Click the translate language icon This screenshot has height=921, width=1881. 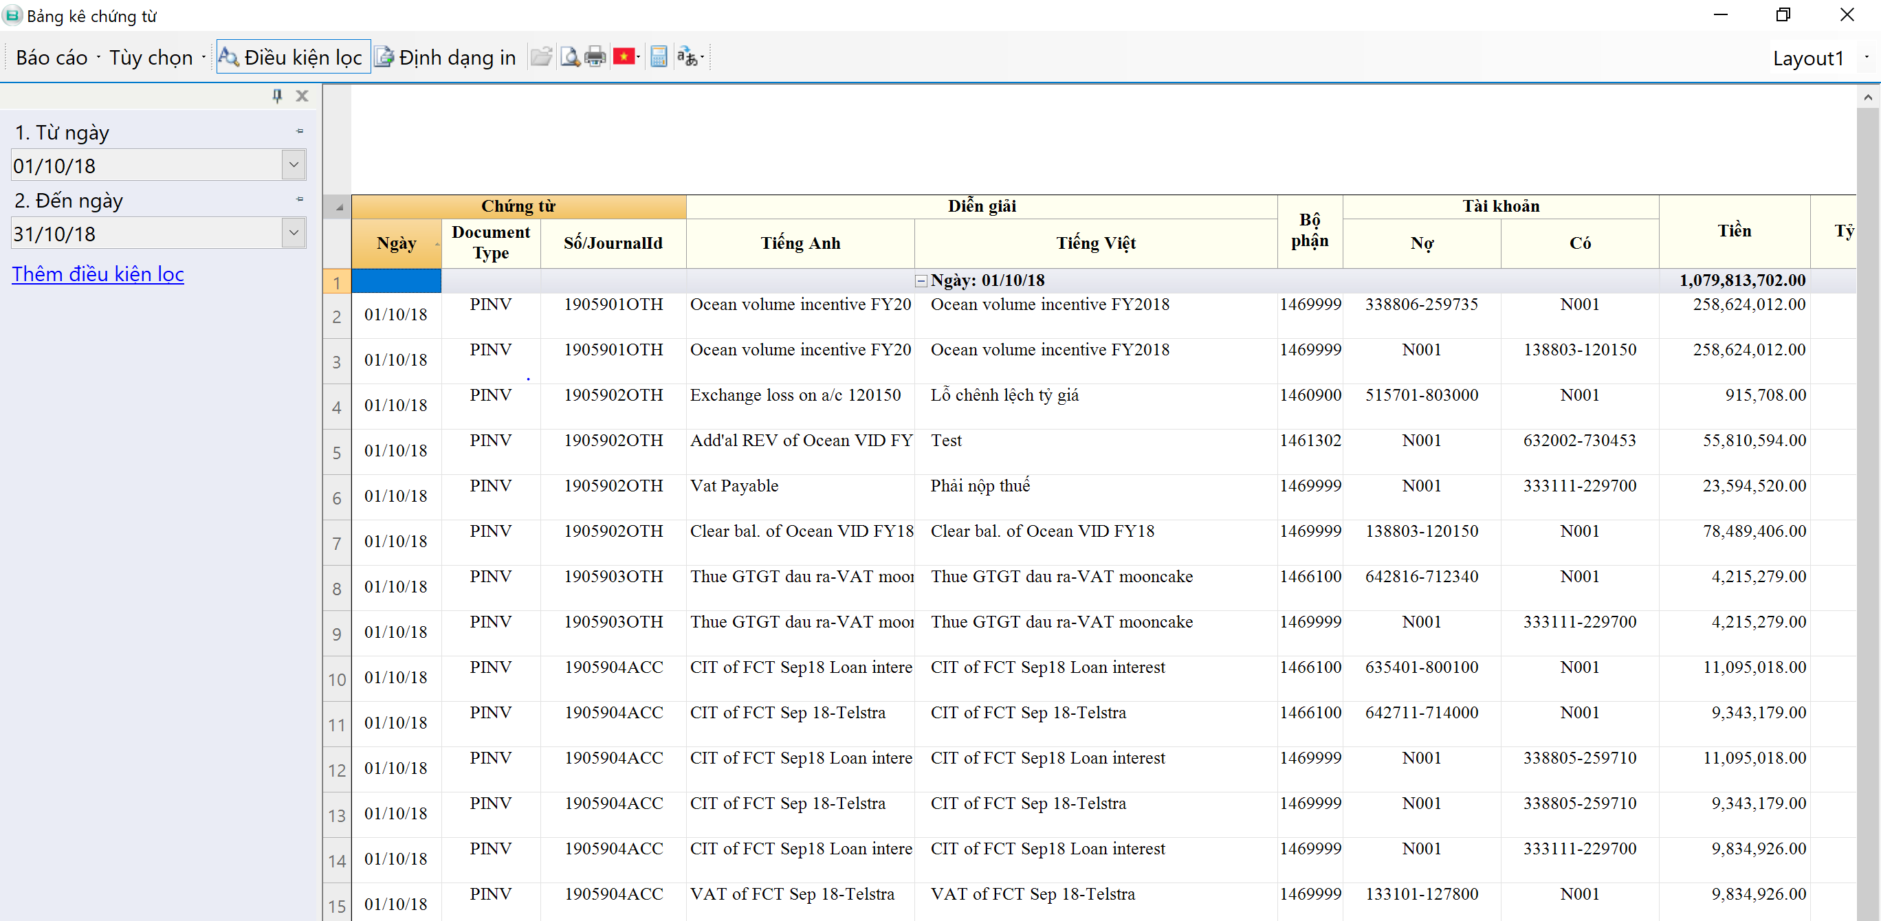[687, 56]
